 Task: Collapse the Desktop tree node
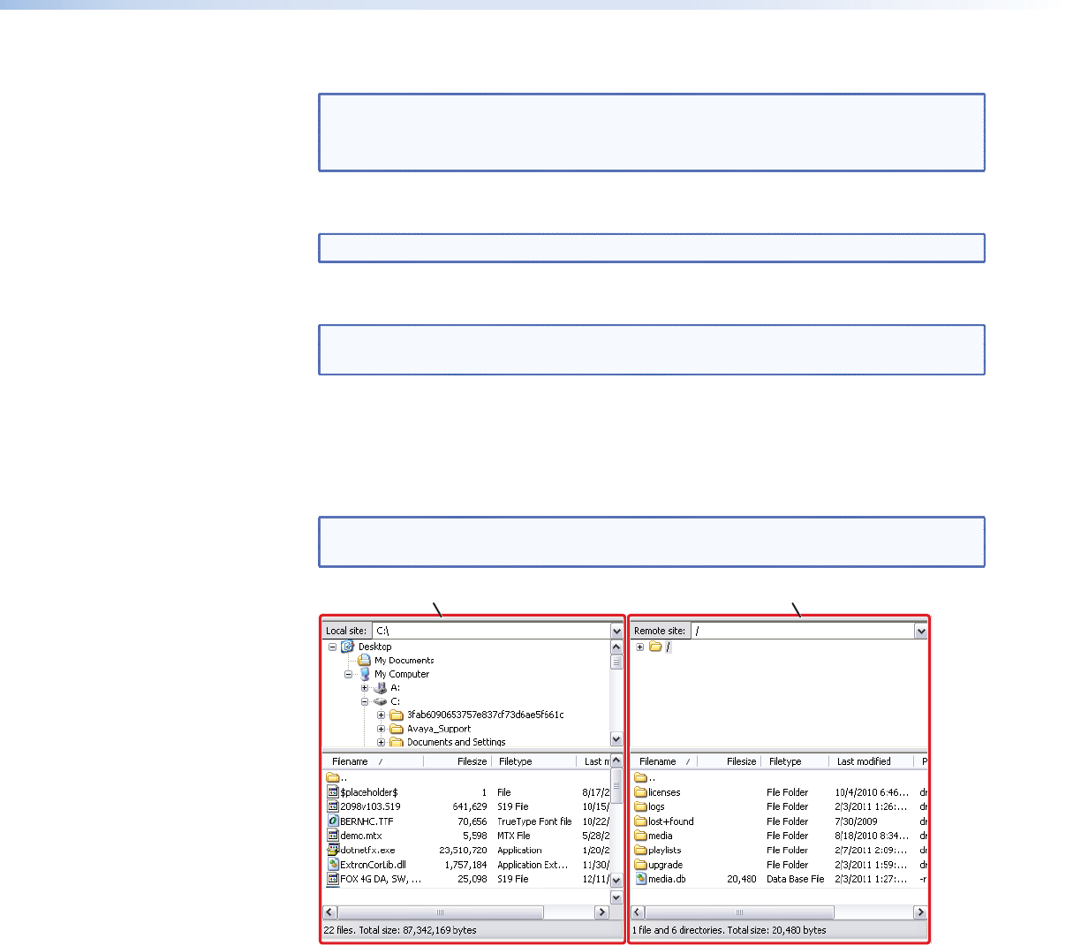[332, 647]
